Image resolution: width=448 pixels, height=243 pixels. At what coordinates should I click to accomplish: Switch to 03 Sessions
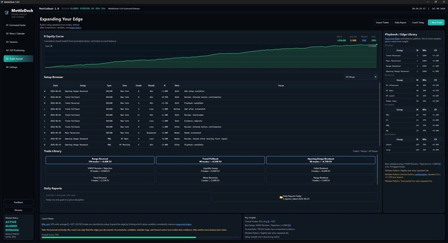coord(18,42)
